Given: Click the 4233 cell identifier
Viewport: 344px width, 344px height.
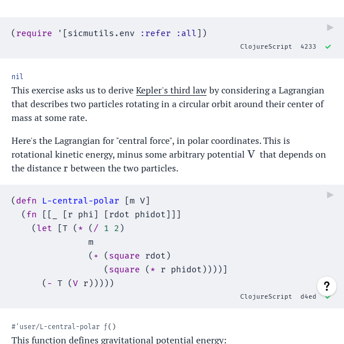Looking at the screenshot, I should point(308,47).
